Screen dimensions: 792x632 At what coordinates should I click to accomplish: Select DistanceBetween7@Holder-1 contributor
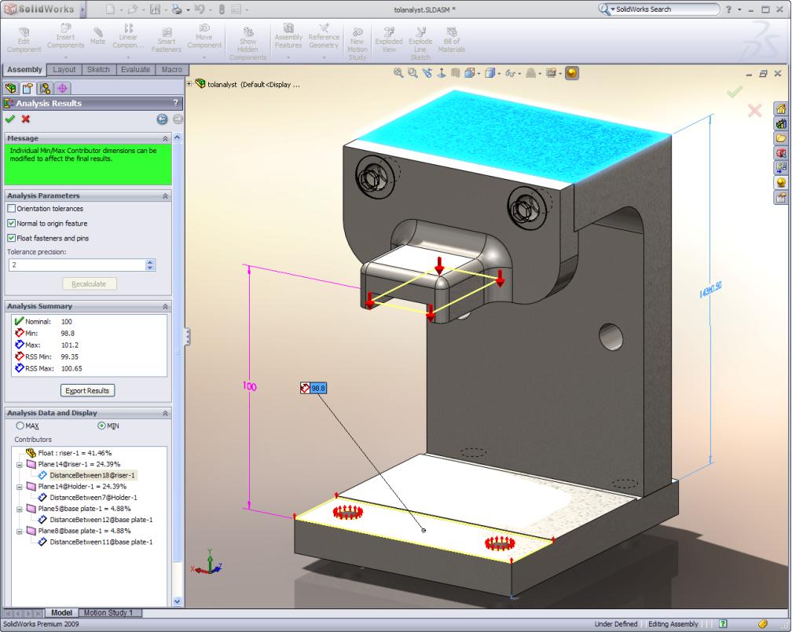coord(93,498)
